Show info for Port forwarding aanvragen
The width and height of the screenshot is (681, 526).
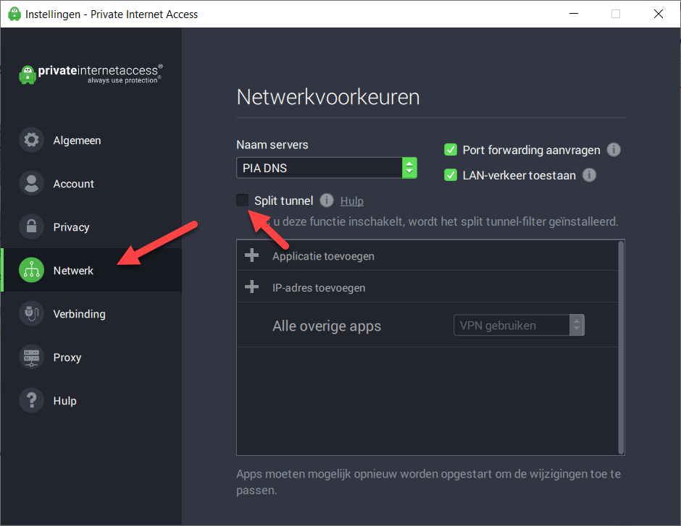click(613, 150)
